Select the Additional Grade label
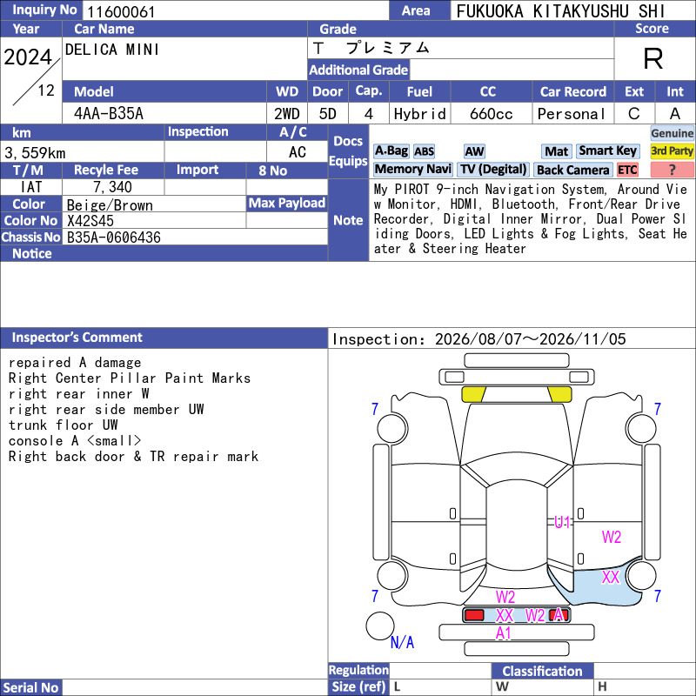This screenshot has width=696, height=696. 358,70
